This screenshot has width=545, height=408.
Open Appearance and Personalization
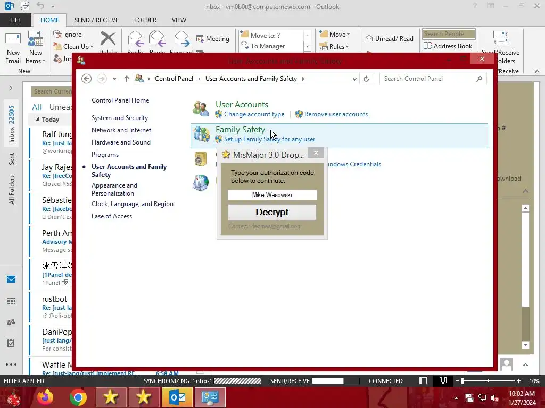114,190
